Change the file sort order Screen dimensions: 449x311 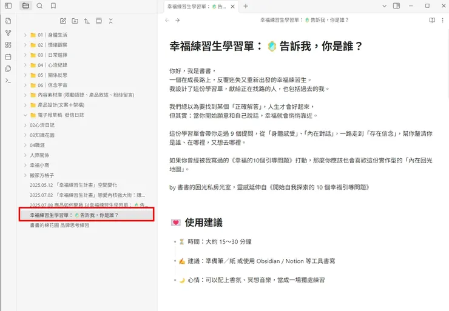pyautogui.click(x=87, y=21)
